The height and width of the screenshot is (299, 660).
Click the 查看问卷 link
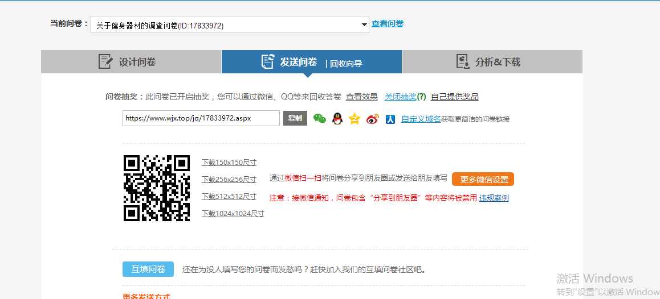tap(387, 24)
